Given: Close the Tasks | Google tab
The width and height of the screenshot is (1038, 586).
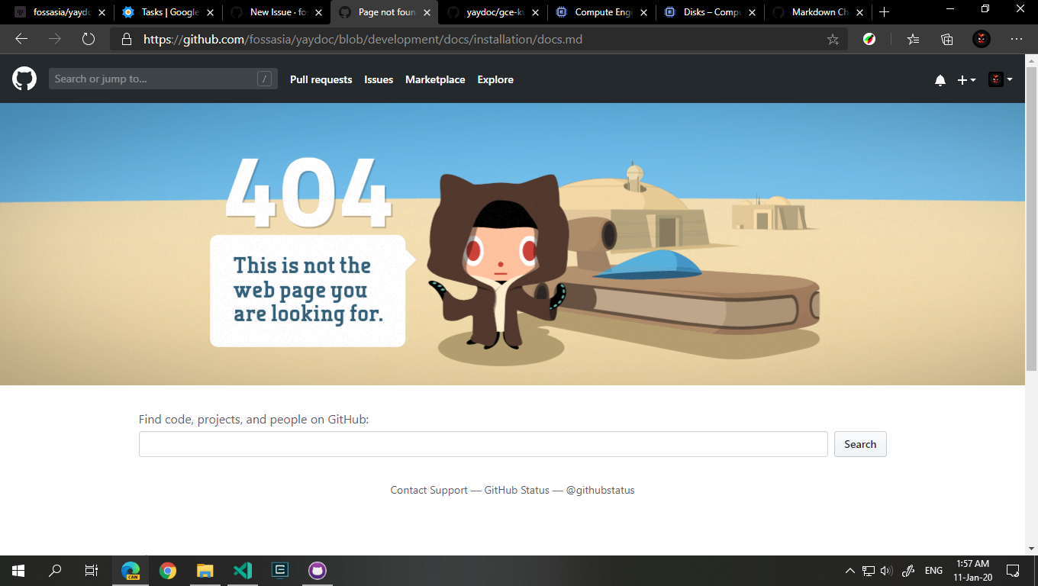Looking at the screenshot, I should 210,12.
